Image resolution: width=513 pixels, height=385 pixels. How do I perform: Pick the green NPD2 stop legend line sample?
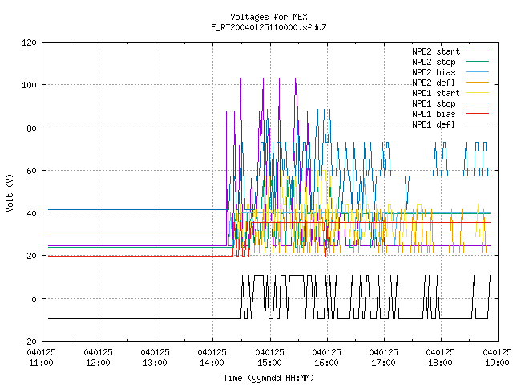pyautogui.click(x=478, y=62)
